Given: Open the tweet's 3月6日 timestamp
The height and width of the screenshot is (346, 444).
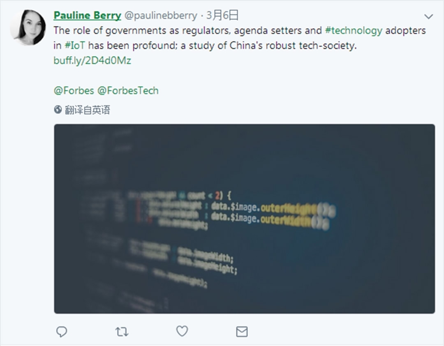Looking at the screenshot, I should tap(222, 16).
